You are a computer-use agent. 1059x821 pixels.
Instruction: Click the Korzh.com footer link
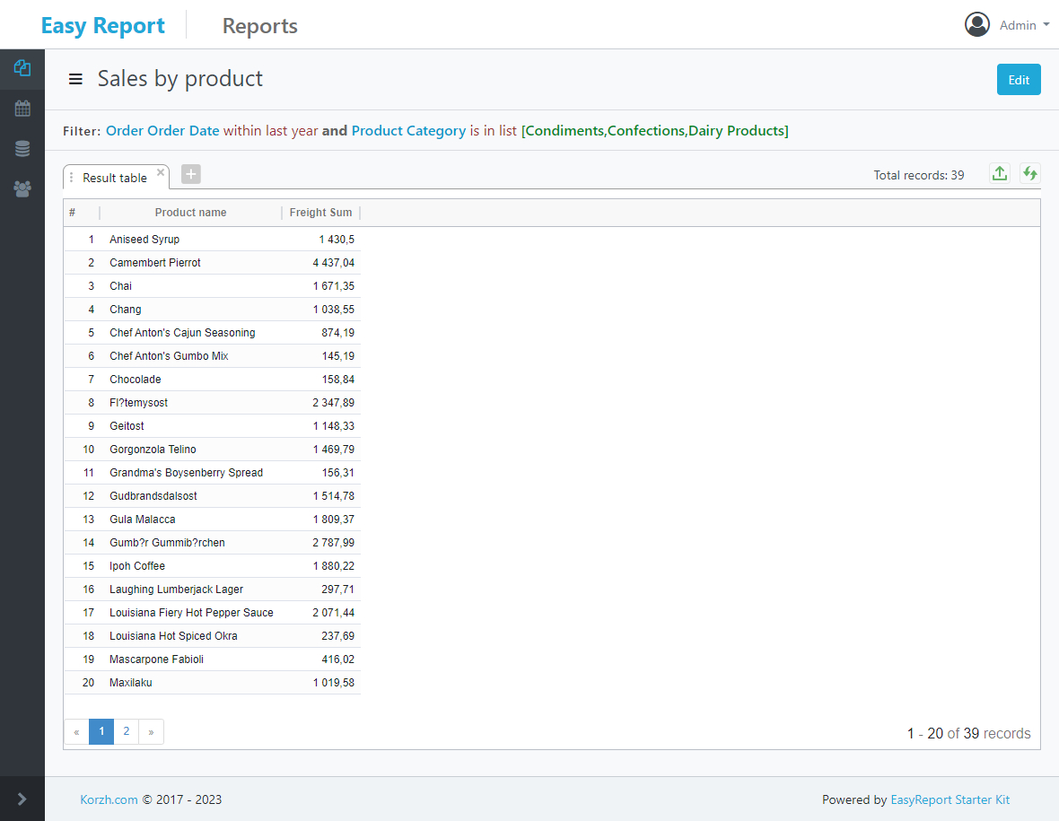pos(108,799)
